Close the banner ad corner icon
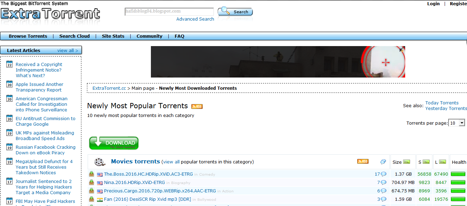Viewport: 467px width, 206px height. [402, 49]
